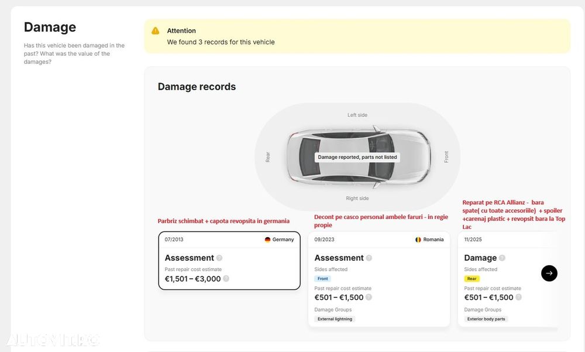Go to next damage record with arrow button
Screen dimensions: 585x352
coord(549,273)
